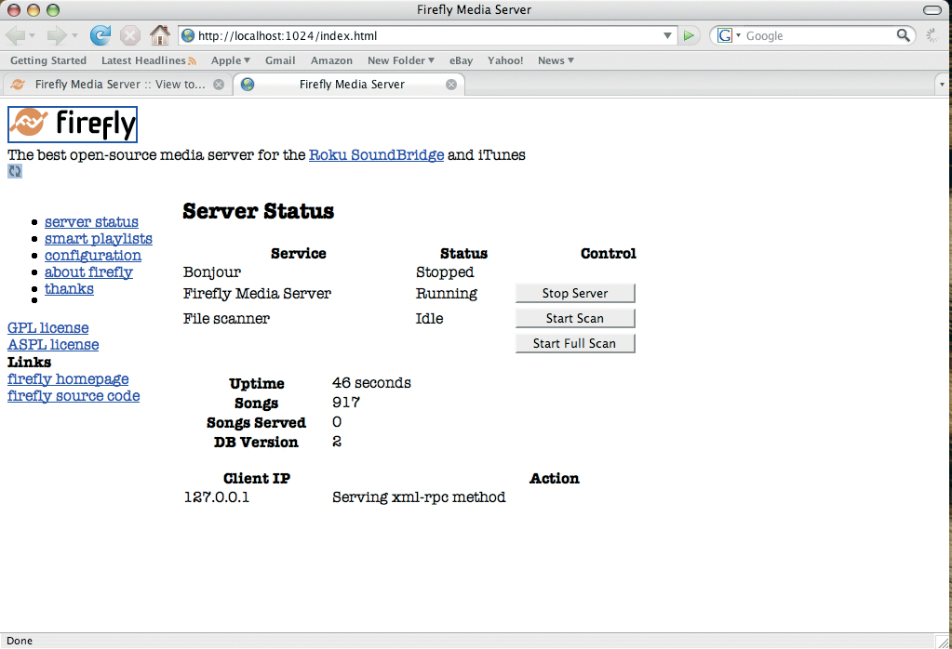The height and width of the screenshot is (649, 952).
Task: Click the 'Idle' file scanner status
Action: (x=429, y=318)
